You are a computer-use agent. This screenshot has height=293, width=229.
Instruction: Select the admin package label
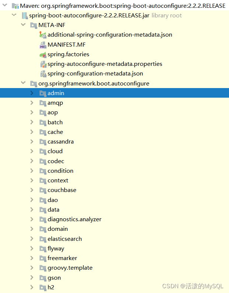56,93
